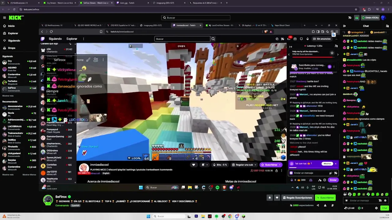Open chat settings gear
392x220 pixels.
[x=376, y=208]
